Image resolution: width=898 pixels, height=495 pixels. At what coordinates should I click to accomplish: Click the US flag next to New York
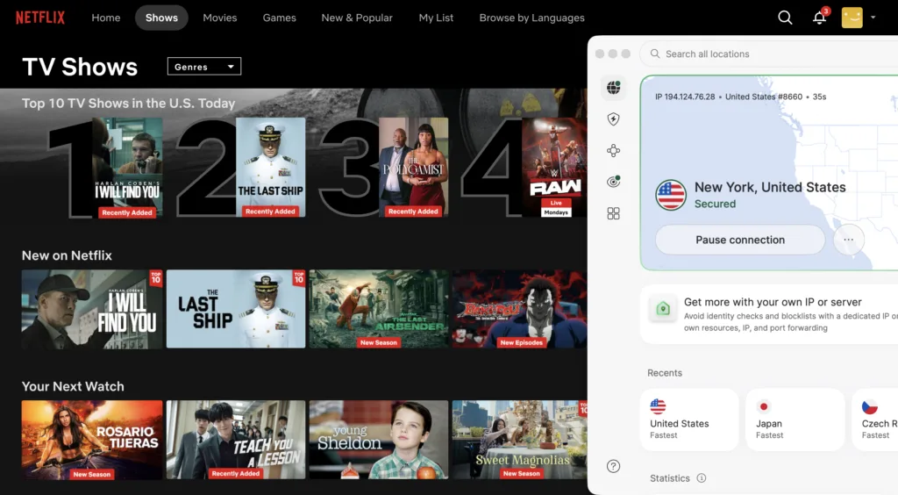pos(671,195)
